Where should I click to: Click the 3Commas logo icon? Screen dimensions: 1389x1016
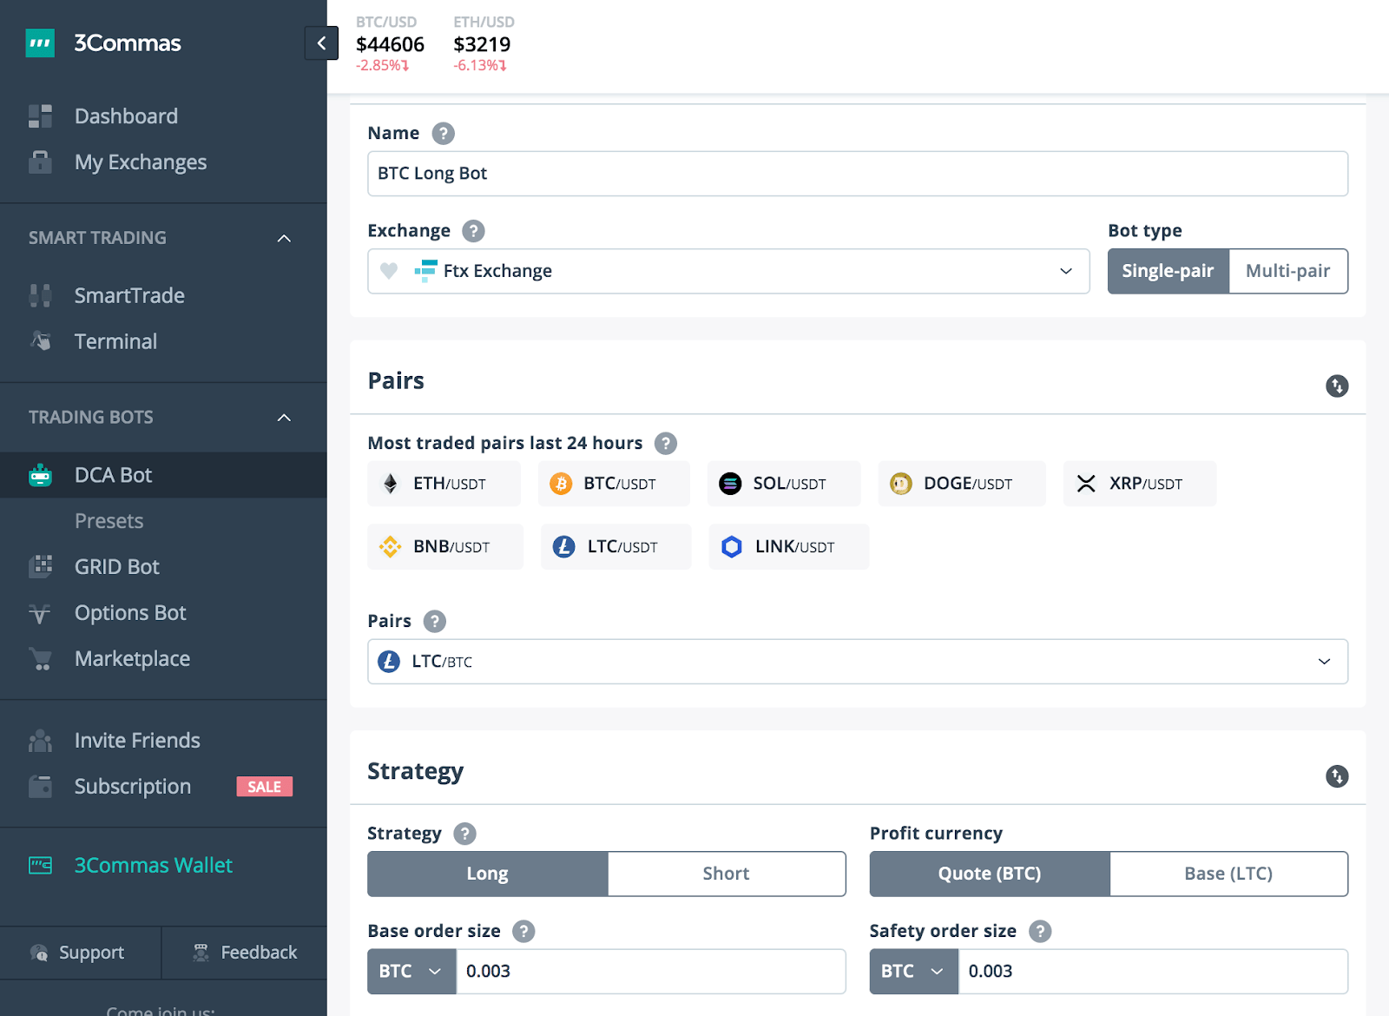pyautogui.click(x=40, y=43)
